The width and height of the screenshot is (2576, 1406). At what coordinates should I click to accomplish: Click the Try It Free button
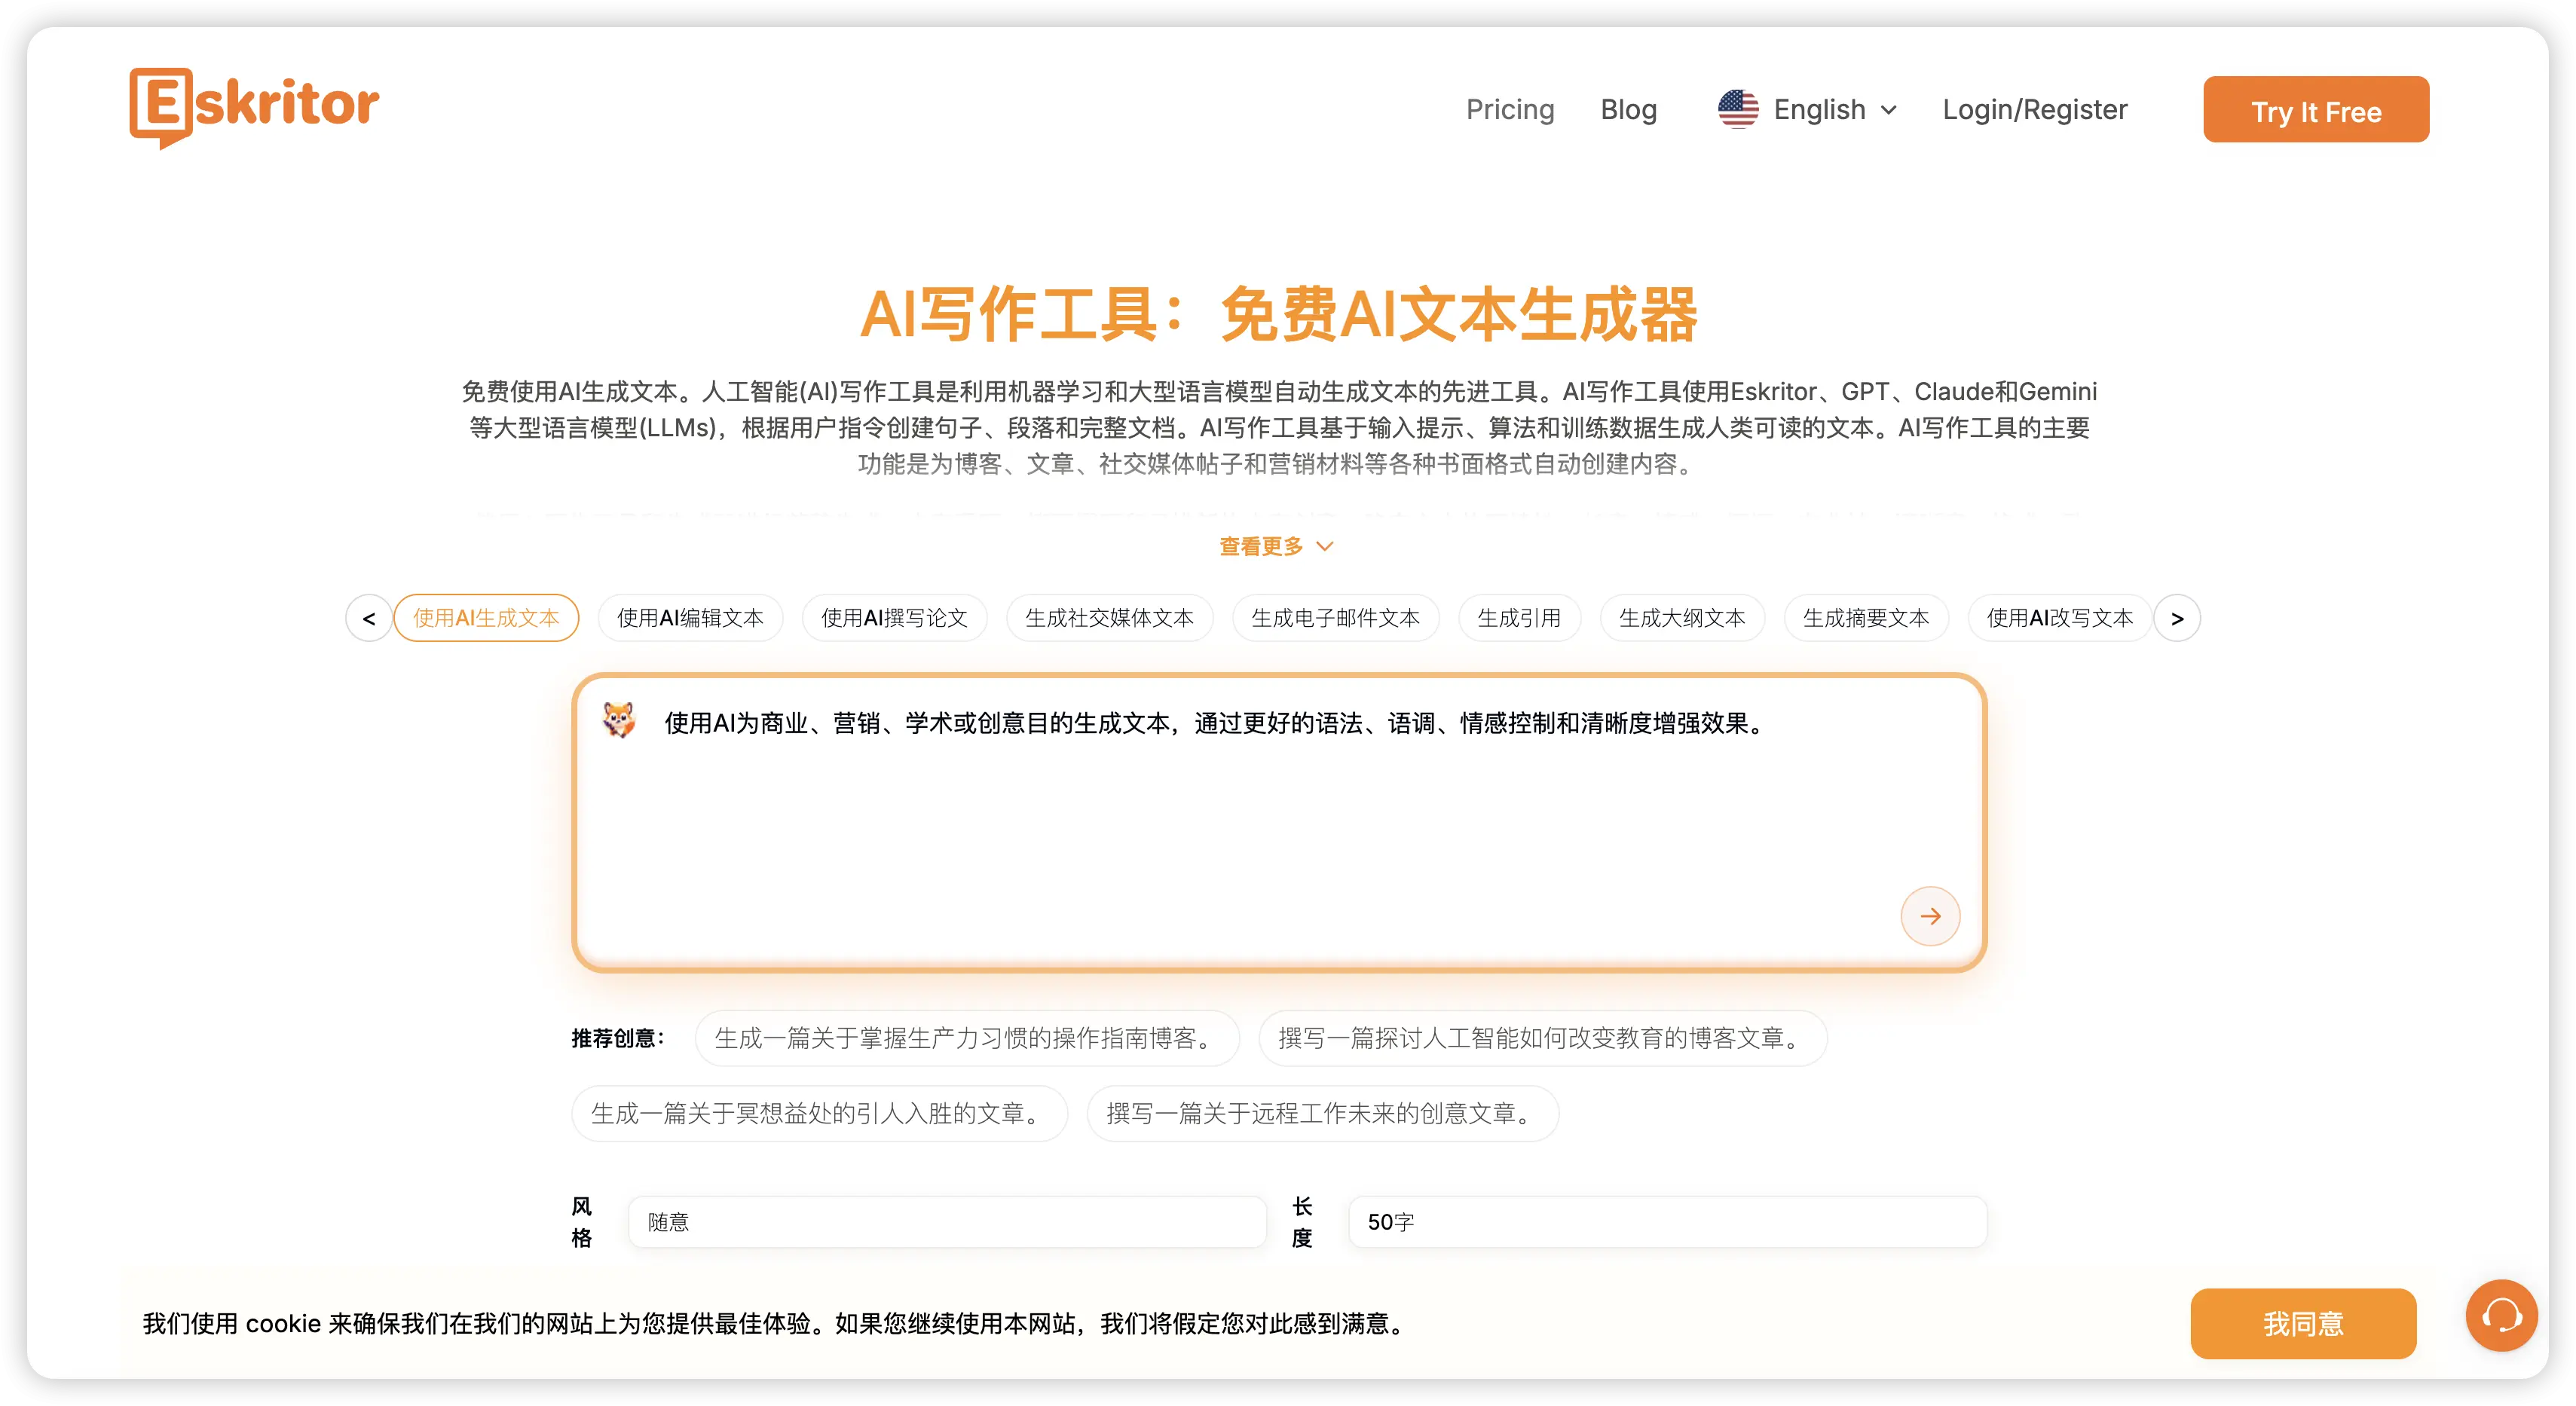click(x=2315, y=110)
